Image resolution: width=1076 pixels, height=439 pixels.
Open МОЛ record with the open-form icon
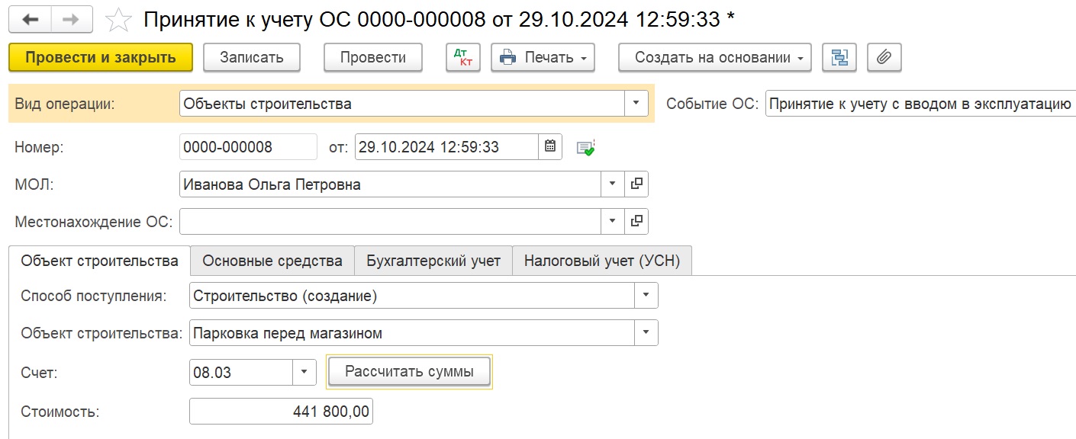click(636, 184)
